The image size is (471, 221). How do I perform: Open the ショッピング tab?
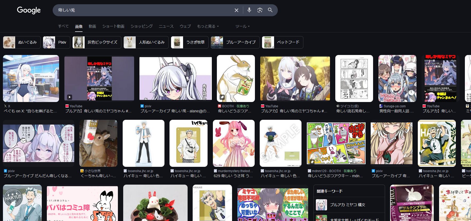pos(142,26)
